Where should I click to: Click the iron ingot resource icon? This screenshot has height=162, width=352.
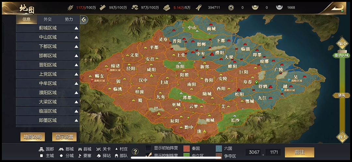tap(167, 7)
